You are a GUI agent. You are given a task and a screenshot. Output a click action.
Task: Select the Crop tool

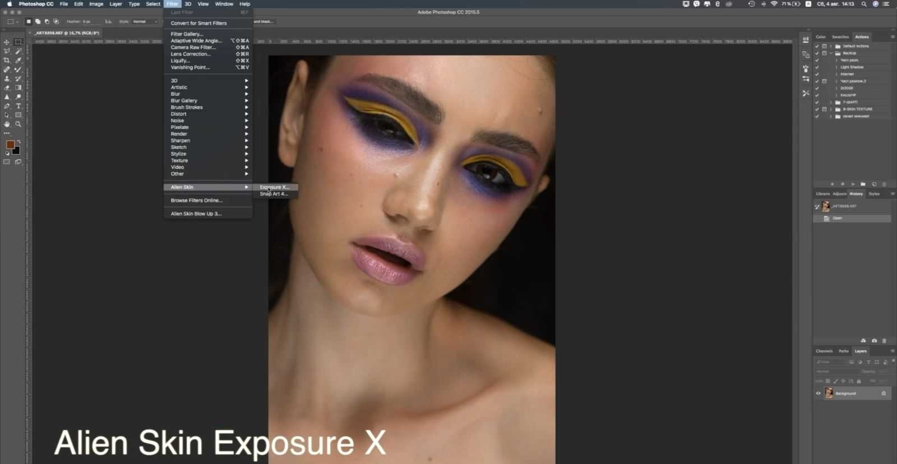[x=7, y=60]
